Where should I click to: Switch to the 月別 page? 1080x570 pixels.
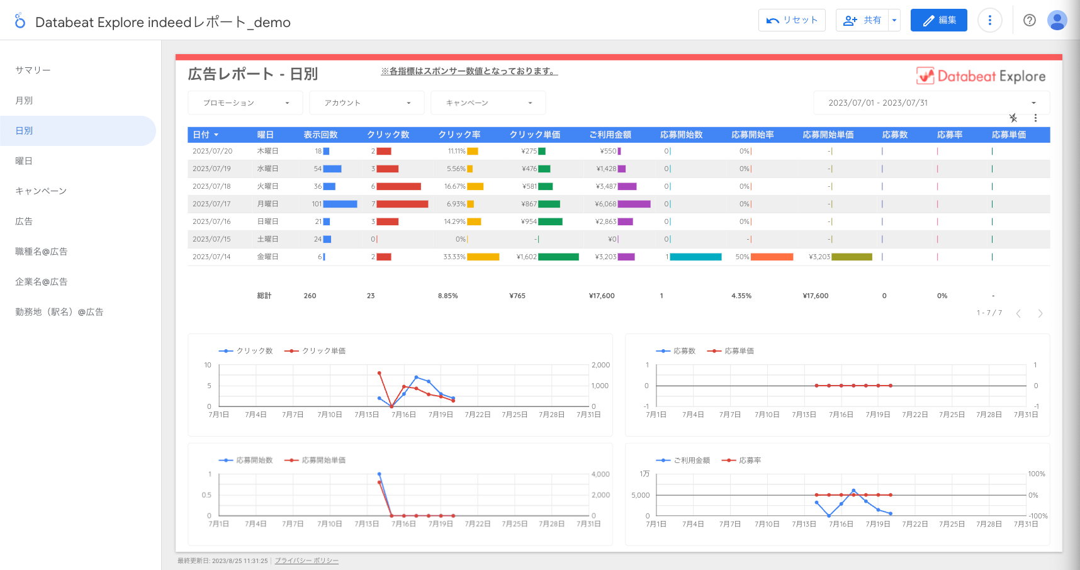coord(24,101)
